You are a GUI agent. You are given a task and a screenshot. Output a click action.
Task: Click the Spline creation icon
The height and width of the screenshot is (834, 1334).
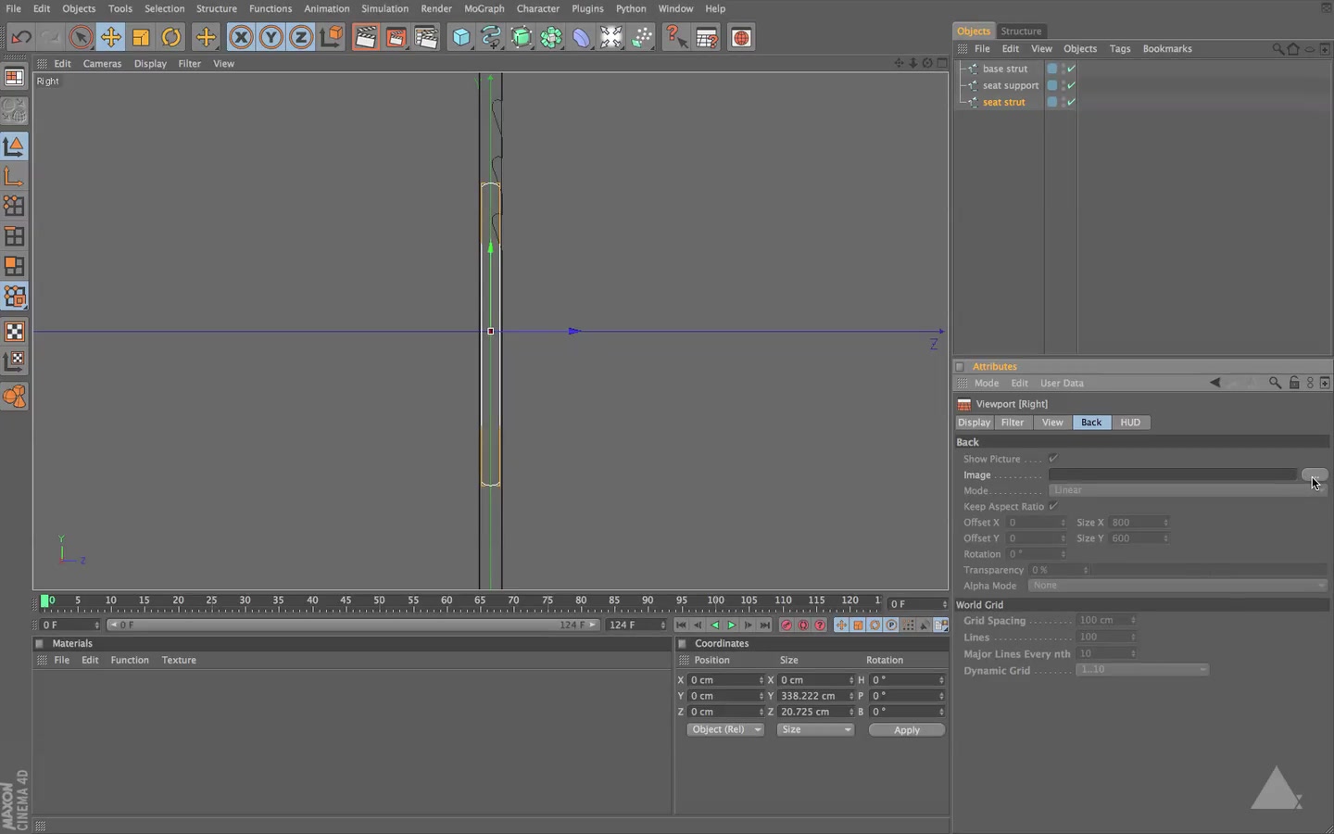click(x=490, y=37)
